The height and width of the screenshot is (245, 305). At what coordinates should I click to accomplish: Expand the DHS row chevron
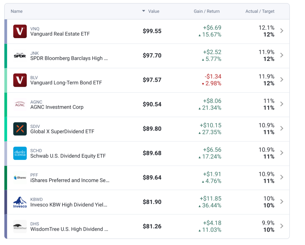pyautogui.click(x=282, y=226)
